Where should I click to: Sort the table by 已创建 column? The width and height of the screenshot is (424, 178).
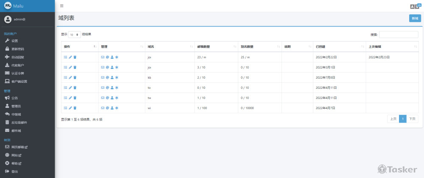point(338,47)
